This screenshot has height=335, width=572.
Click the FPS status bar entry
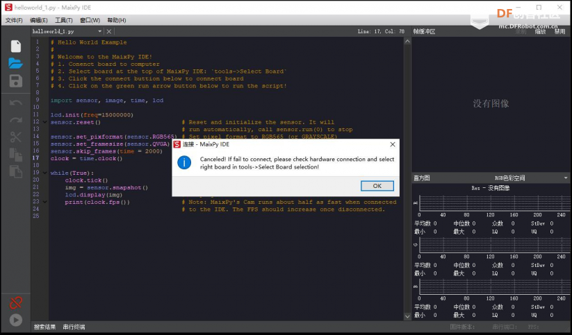(x=532, y=327)
